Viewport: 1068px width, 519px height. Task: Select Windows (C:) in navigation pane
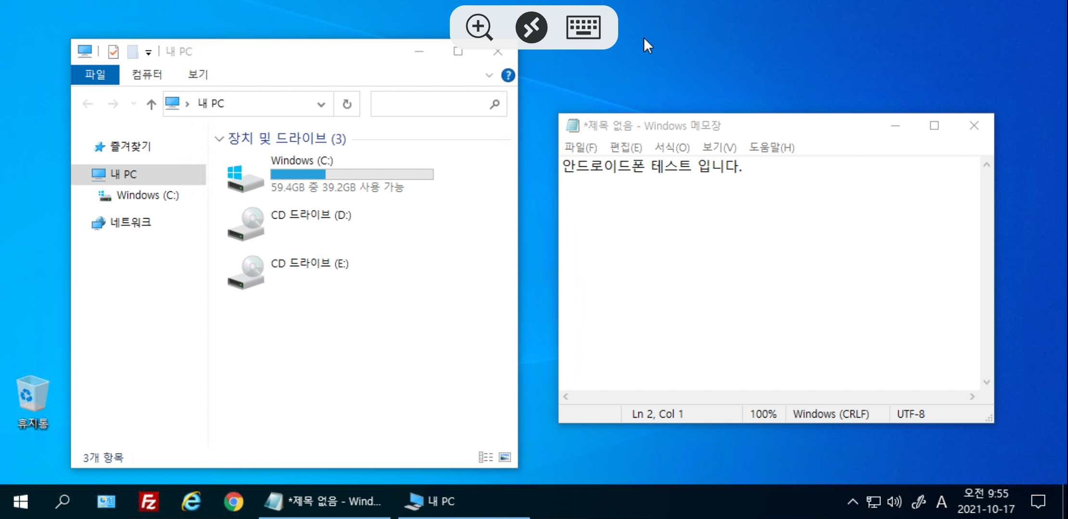147,195
